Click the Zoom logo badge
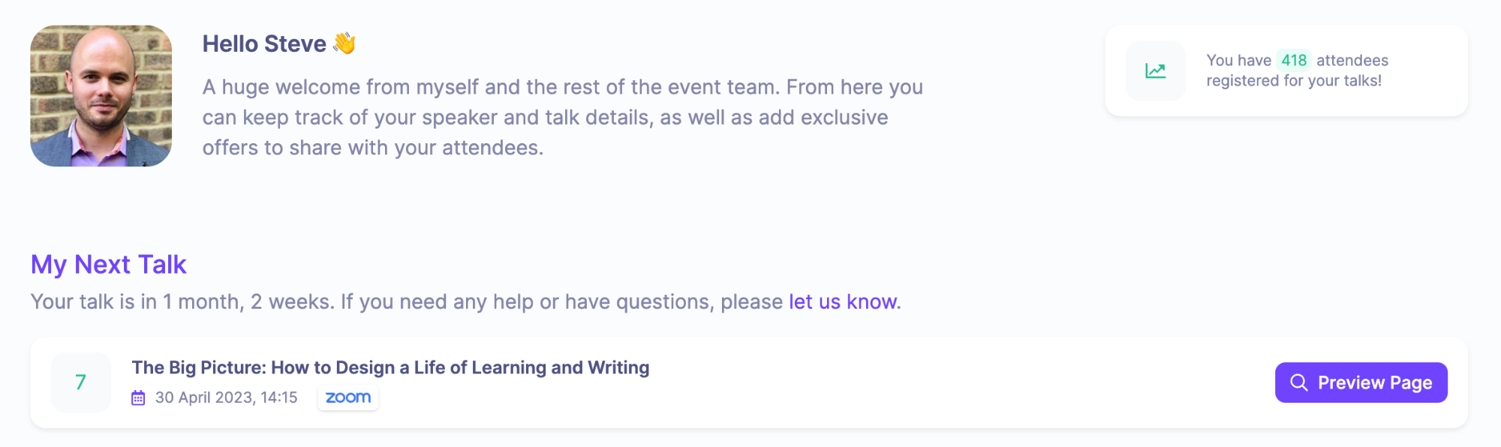 click(348, 397)
